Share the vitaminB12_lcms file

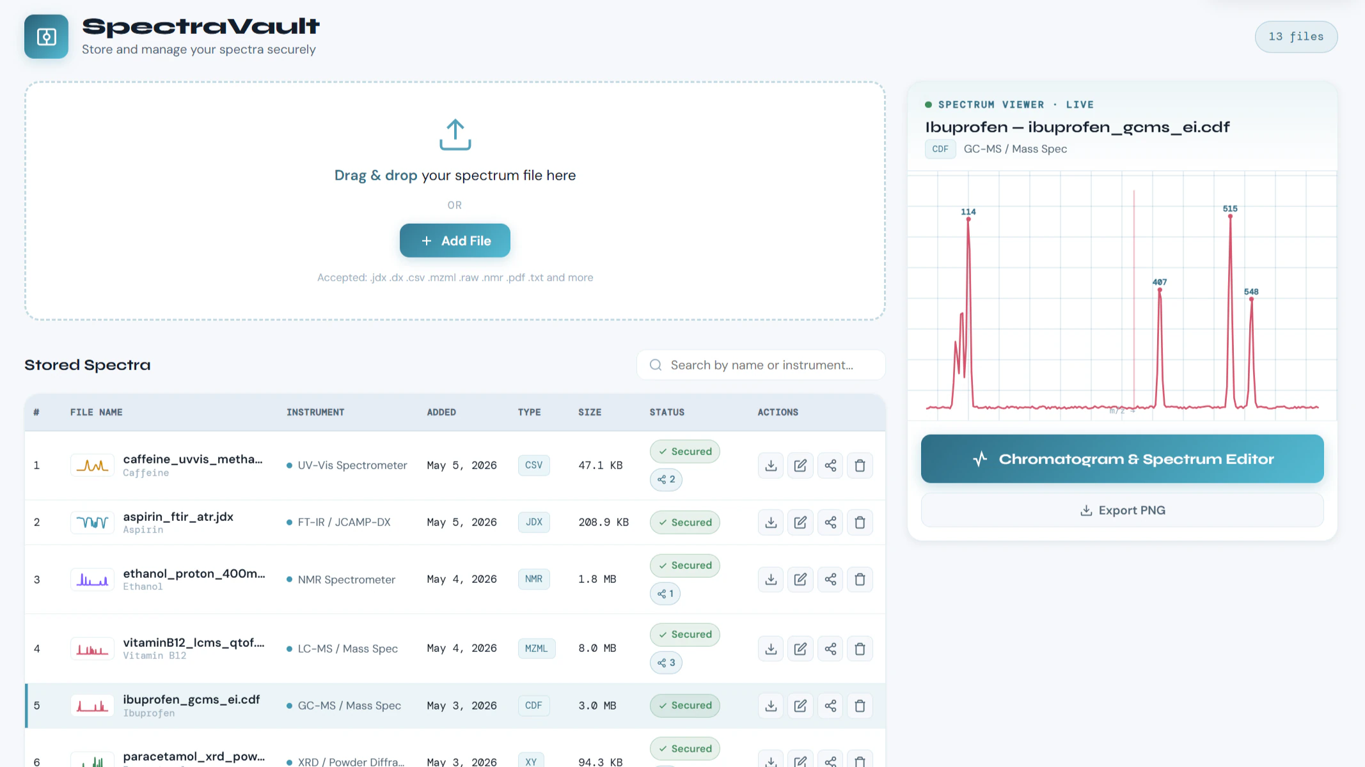click(830, 649)
